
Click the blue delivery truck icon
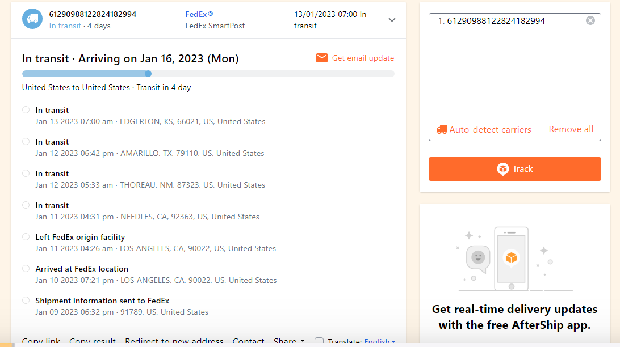click(x=32, y=19)
